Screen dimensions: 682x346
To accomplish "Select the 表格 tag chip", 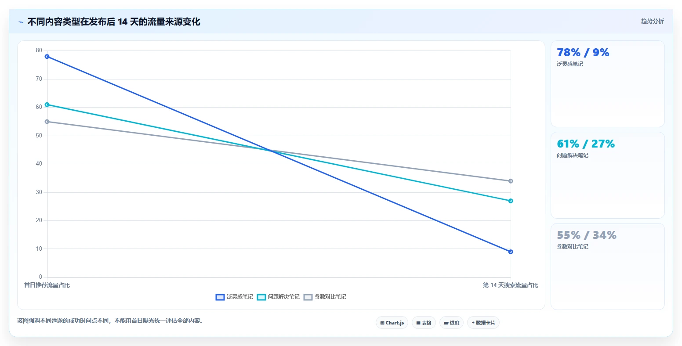I will tap(424, 323).
